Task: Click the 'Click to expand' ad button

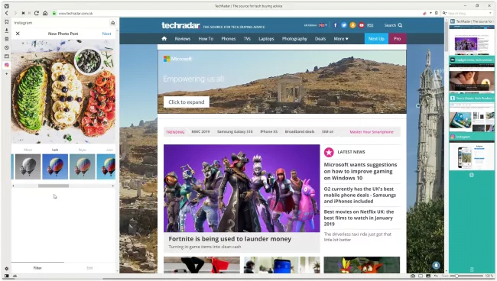Action: point(187,102)
